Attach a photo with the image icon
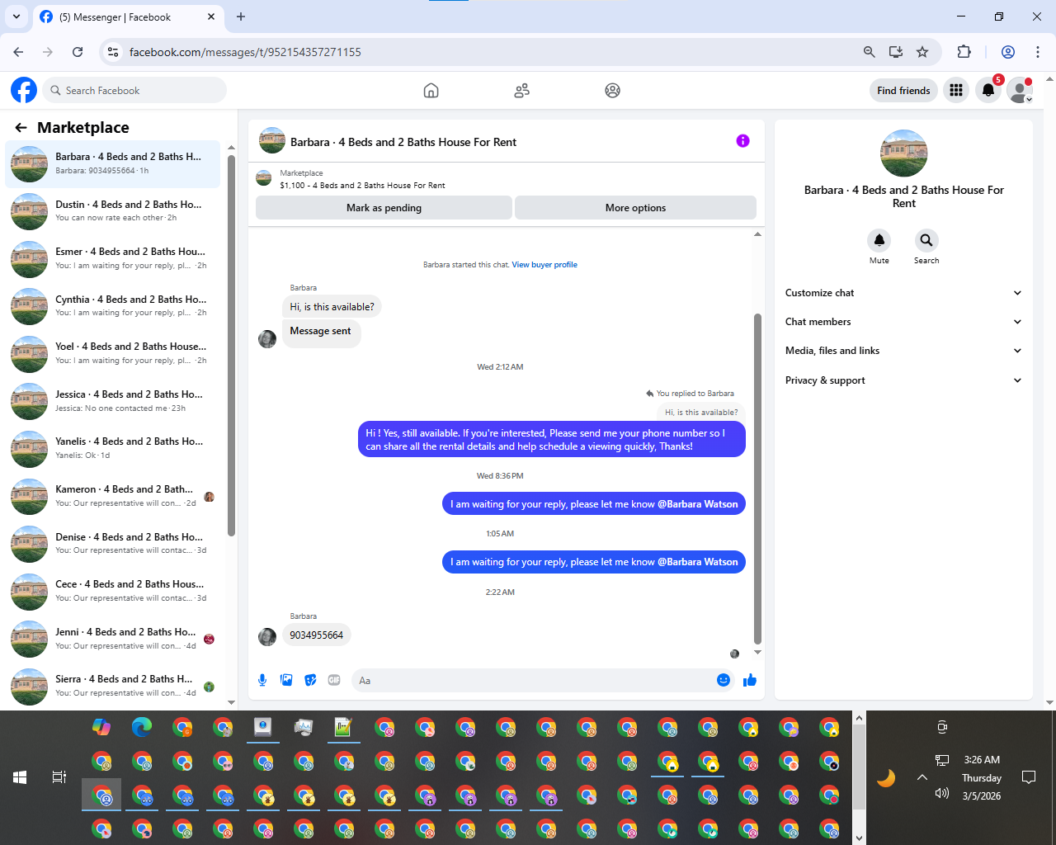This screenshot has height=845, width=1056. (x=286, y=680)
